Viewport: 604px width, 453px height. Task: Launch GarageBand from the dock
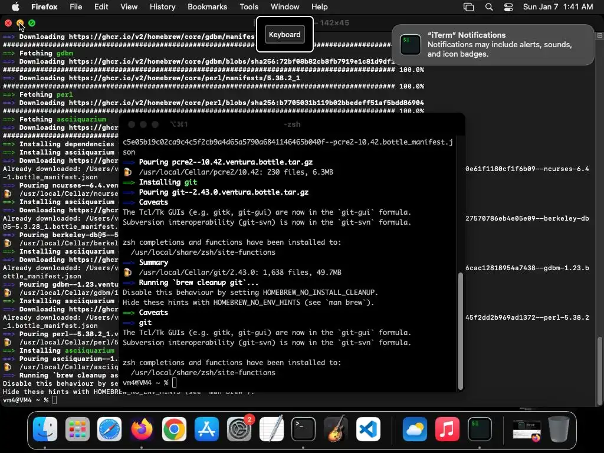tap(336, 429)
